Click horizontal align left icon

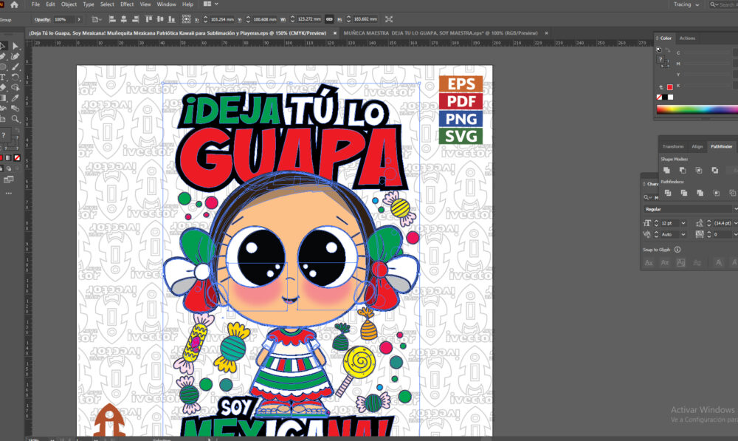(x=112, y=19)
